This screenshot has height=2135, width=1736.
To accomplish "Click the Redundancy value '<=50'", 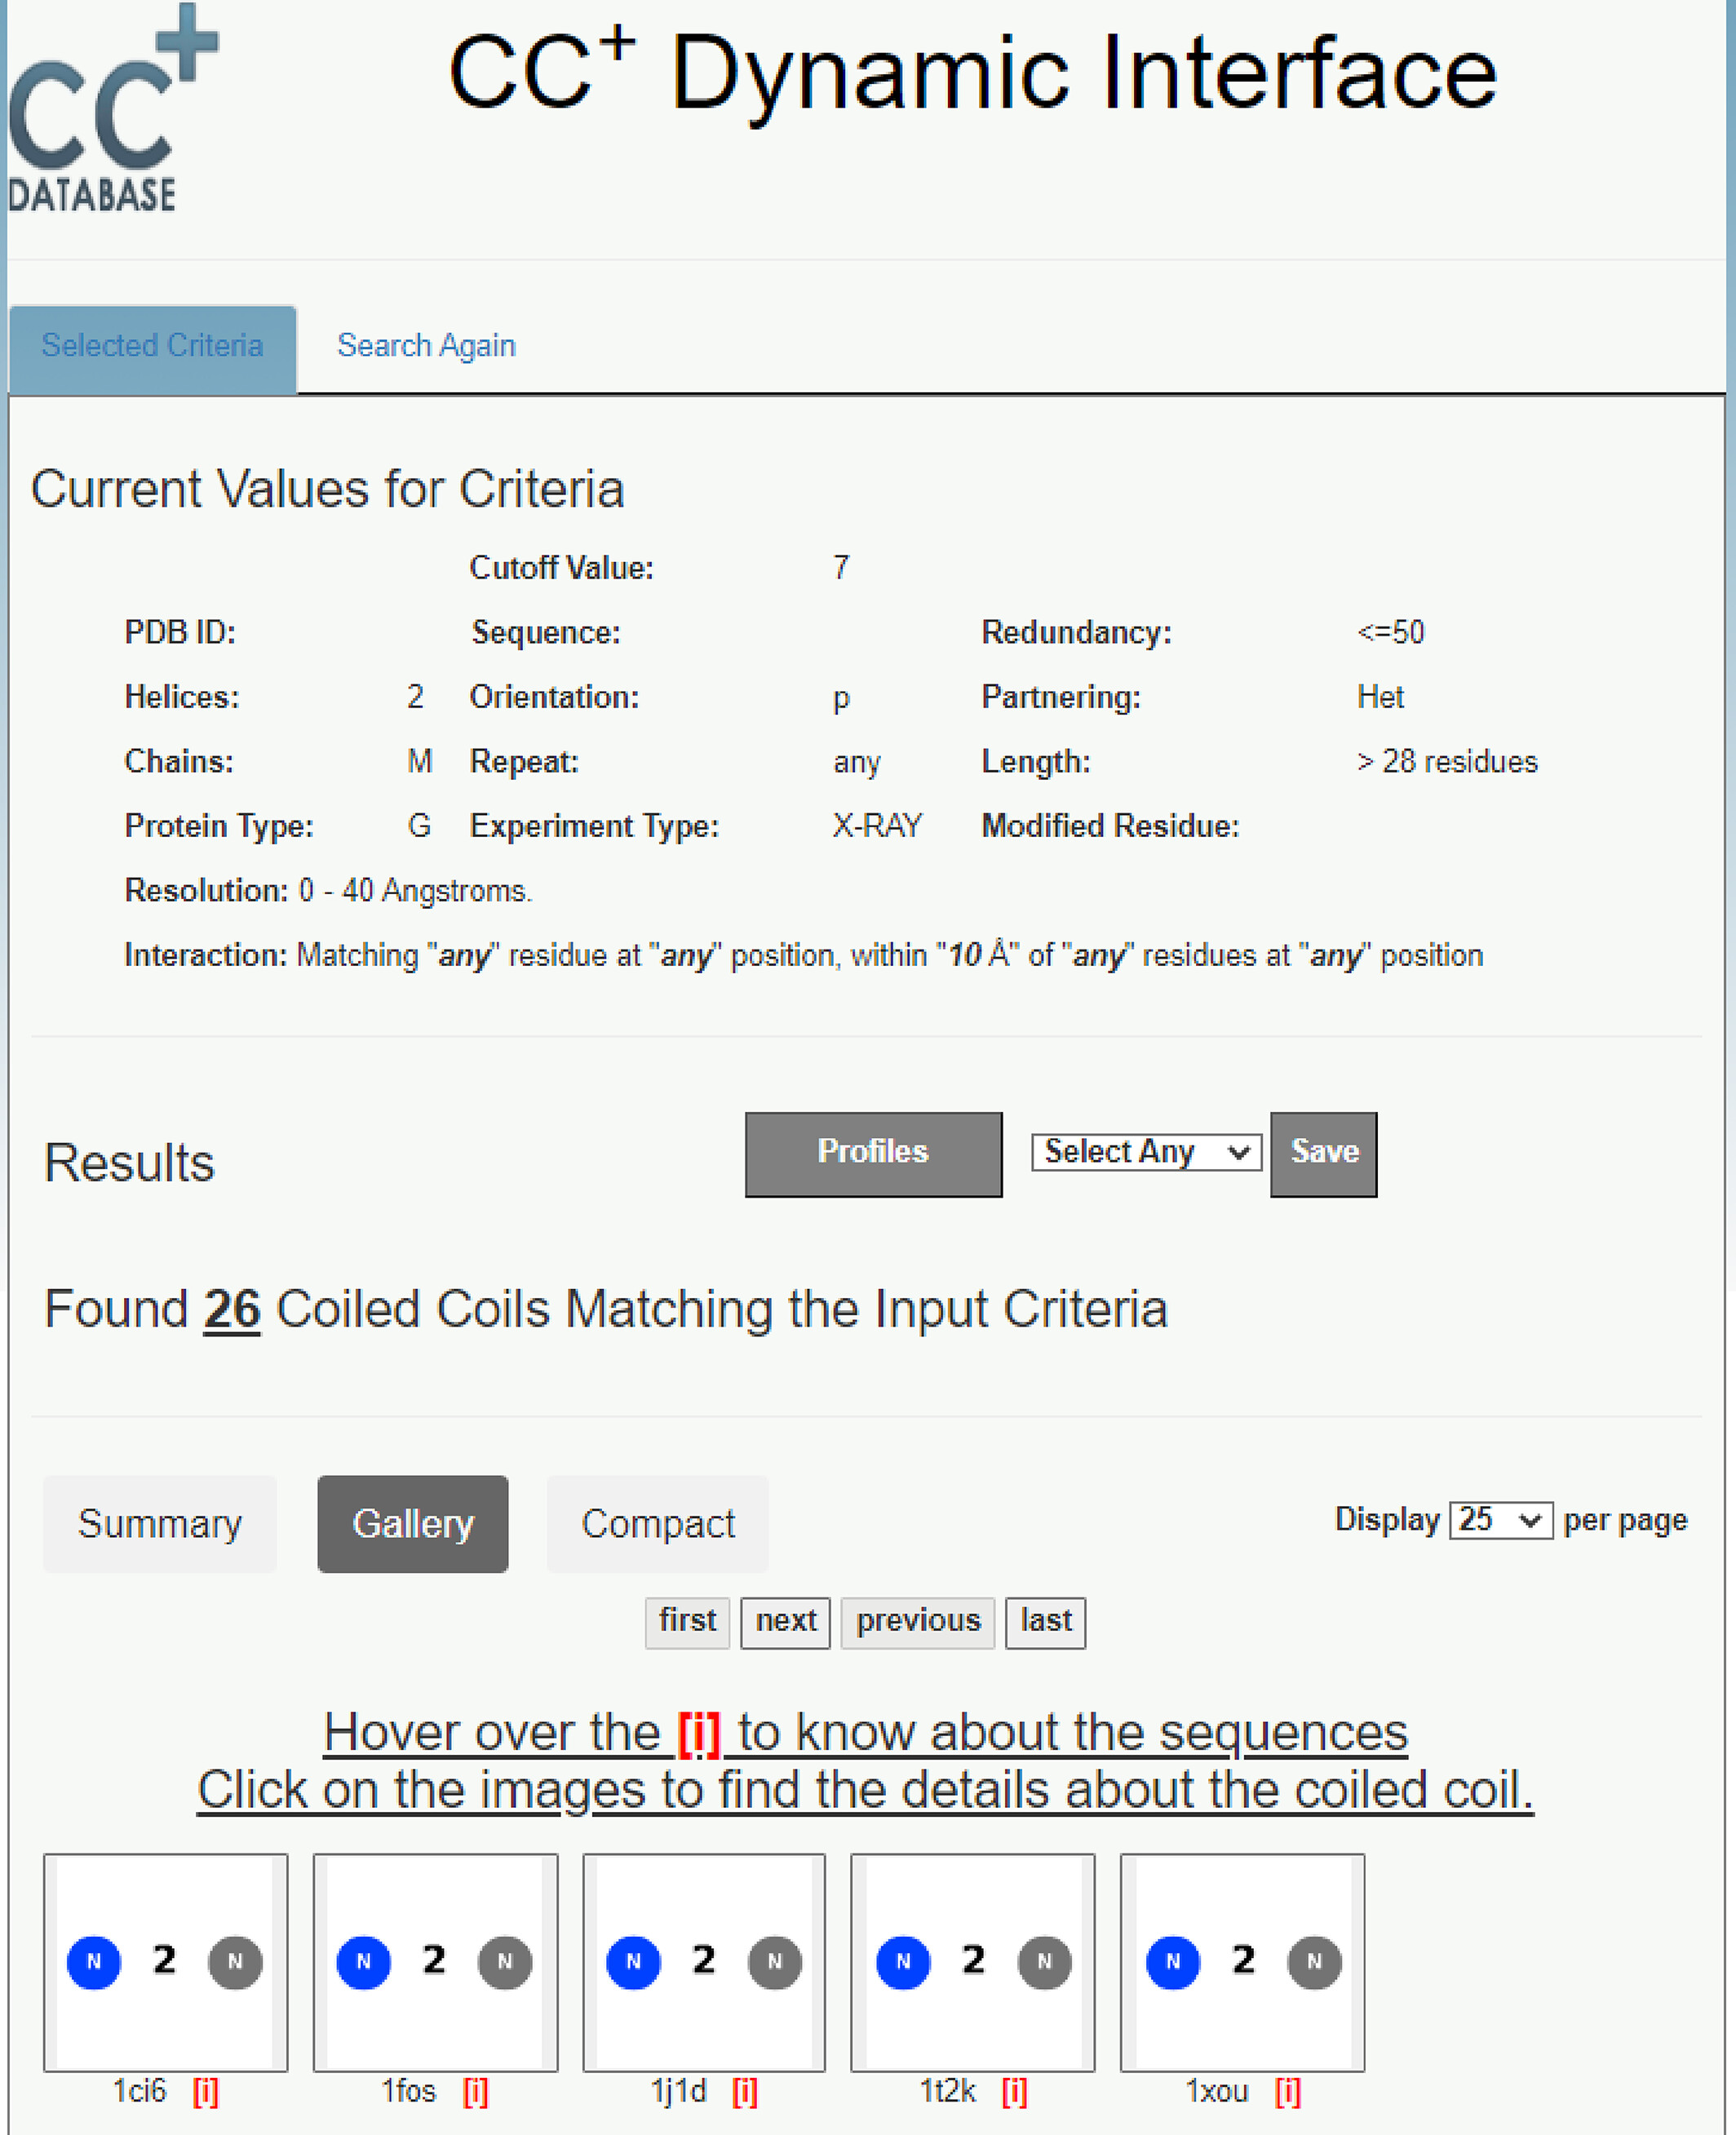I will tap(1391, 632).
